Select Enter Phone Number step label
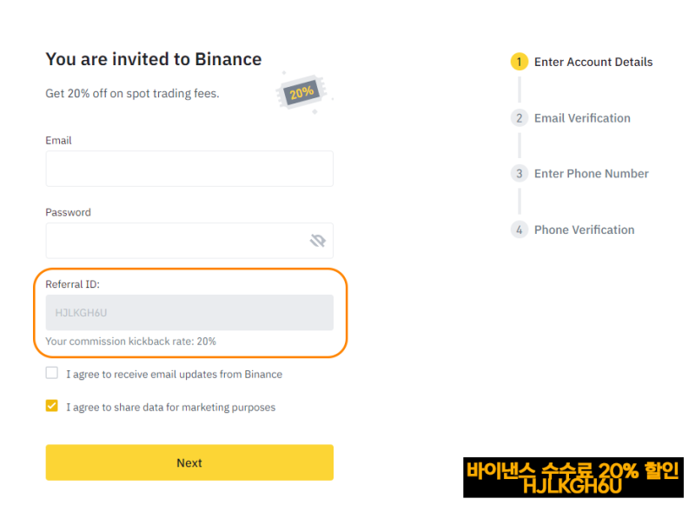Screen dimensions: 695x512 pos(592,174)
